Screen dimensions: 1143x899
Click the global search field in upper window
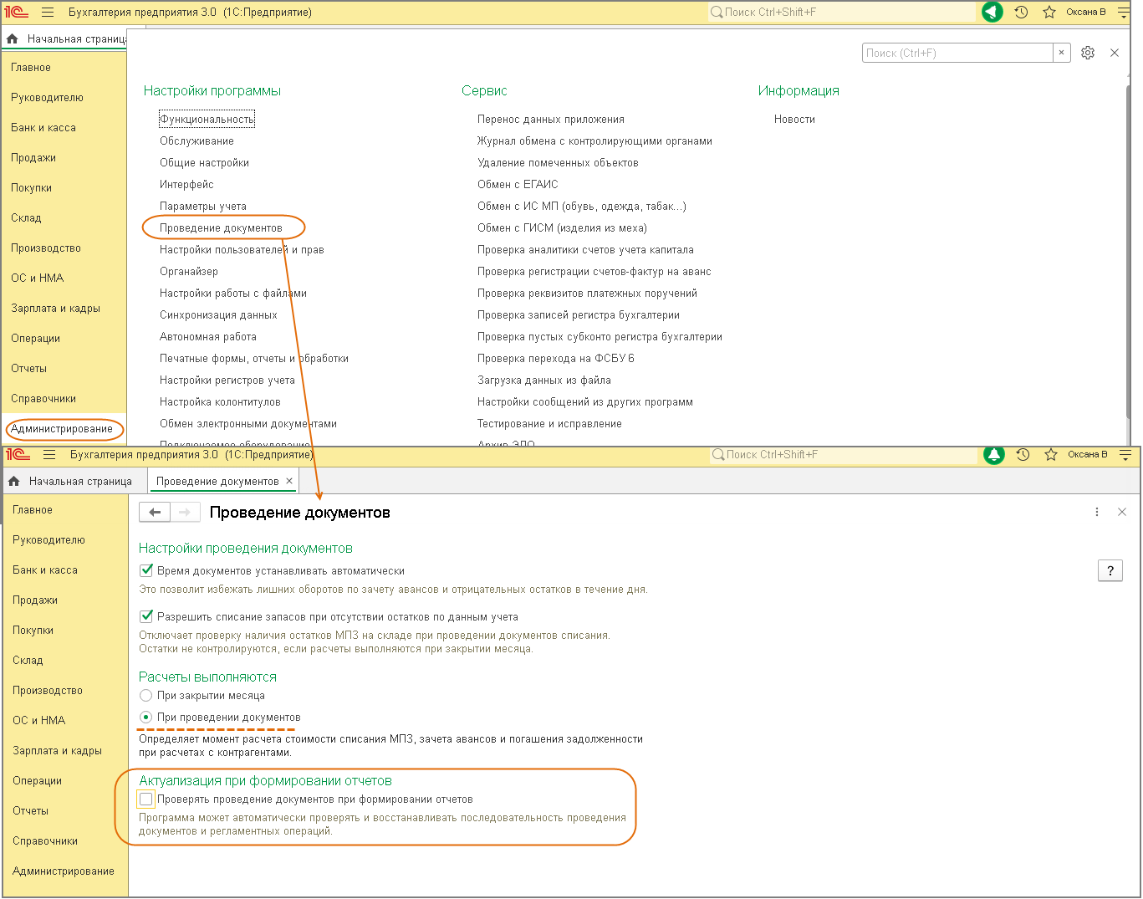tap(841, 13)
